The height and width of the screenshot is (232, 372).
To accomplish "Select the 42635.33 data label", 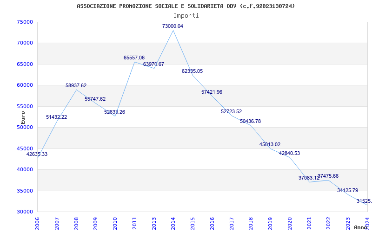I will pyautogui.click(x=37, y=155).
